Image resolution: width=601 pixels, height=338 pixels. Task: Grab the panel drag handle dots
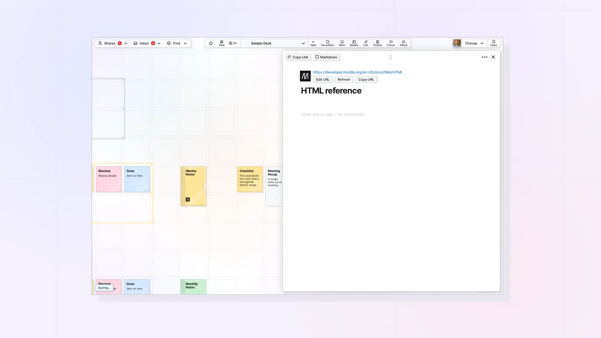tap(390, 57)
